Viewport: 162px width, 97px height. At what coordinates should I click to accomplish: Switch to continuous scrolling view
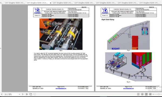tap(142, 94)
